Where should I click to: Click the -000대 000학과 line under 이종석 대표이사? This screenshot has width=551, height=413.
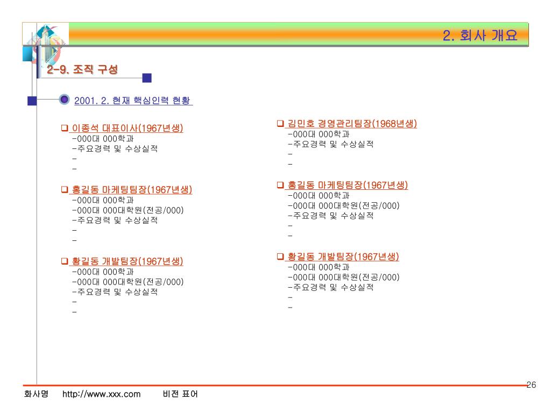pyautogui.click(x=103, y=139)
